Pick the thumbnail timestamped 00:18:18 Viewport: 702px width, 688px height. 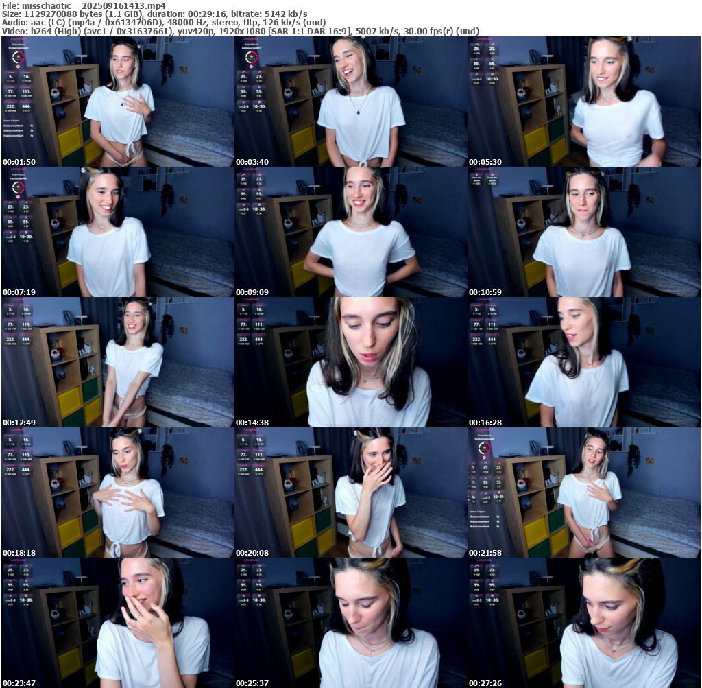tap(118, 493)
